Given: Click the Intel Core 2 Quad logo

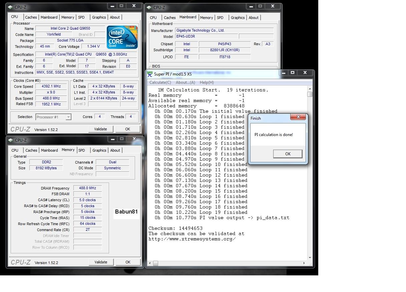Looking at the screenshot, I should [x=122, y=37].
